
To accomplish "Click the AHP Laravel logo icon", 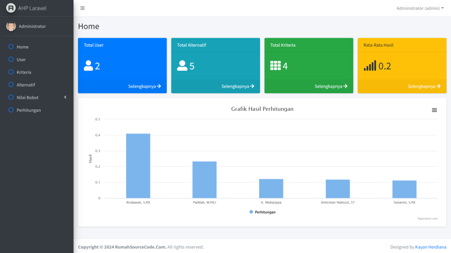I will coord(10,8).
